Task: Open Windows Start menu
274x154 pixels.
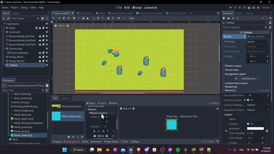Action: 65,150
